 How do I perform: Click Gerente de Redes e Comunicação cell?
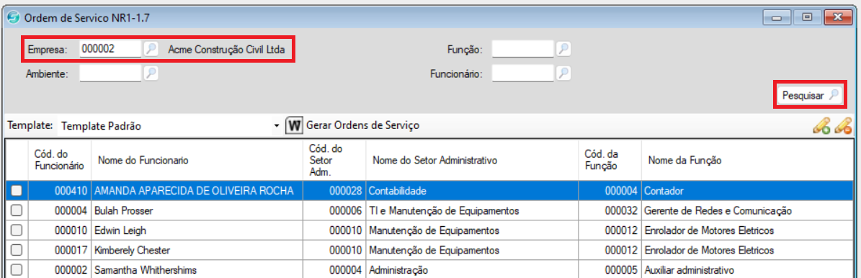click(x=748, y=210)
